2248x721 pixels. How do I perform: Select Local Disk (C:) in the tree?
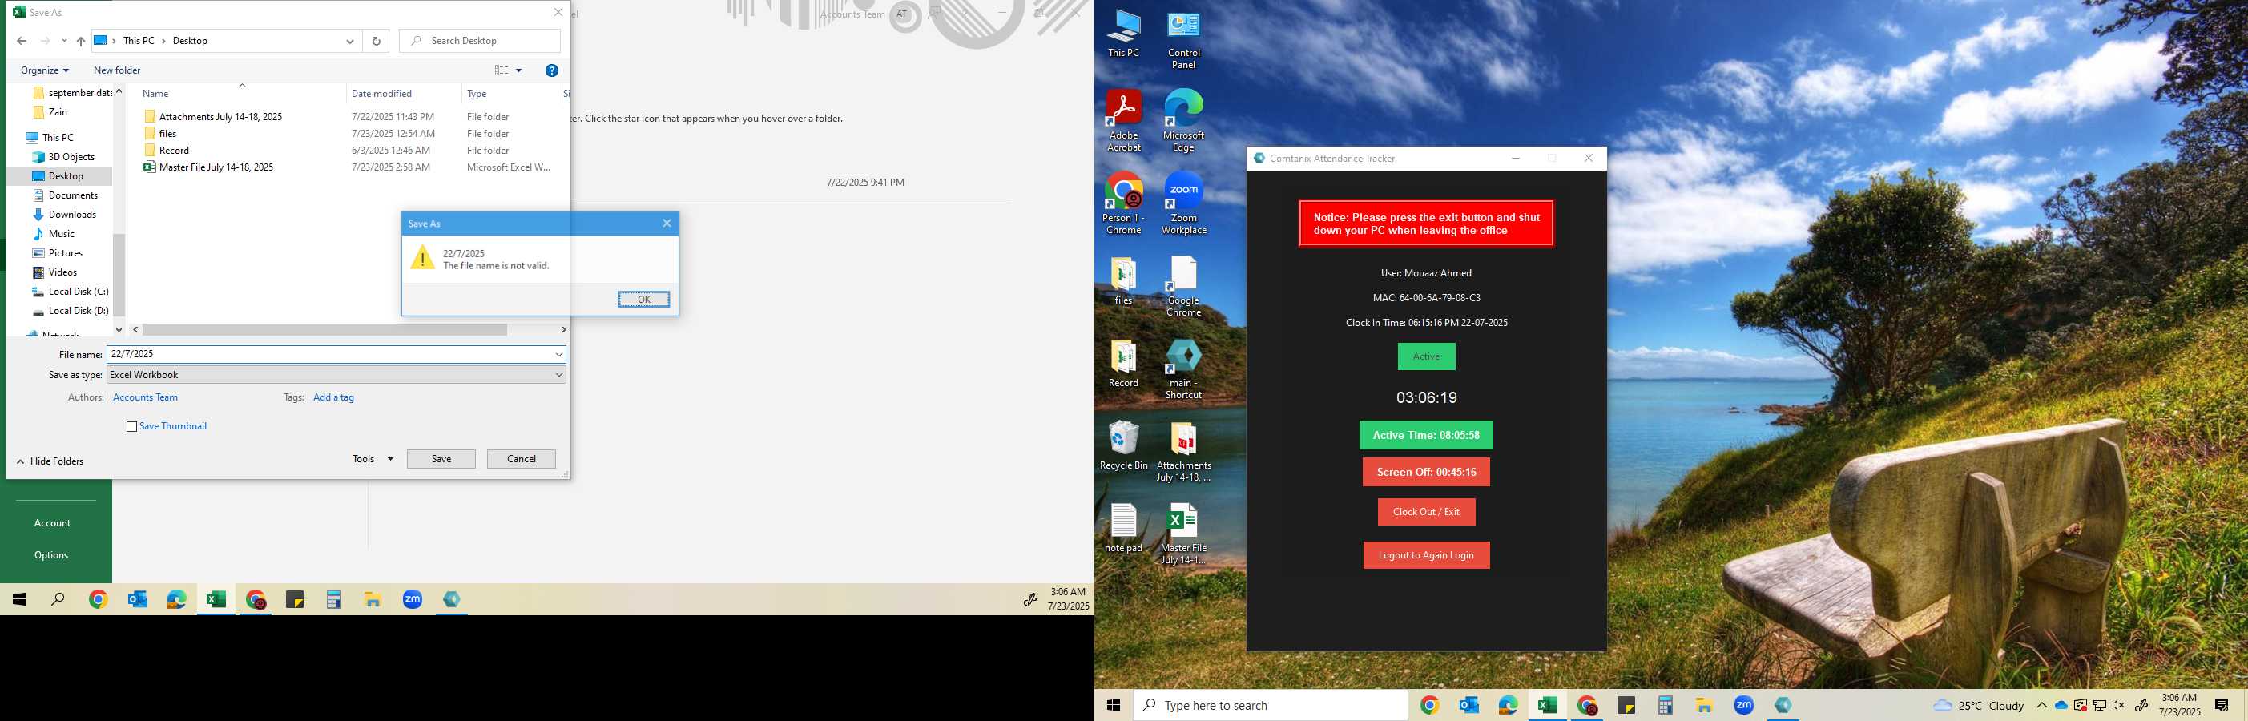(78, 292)
